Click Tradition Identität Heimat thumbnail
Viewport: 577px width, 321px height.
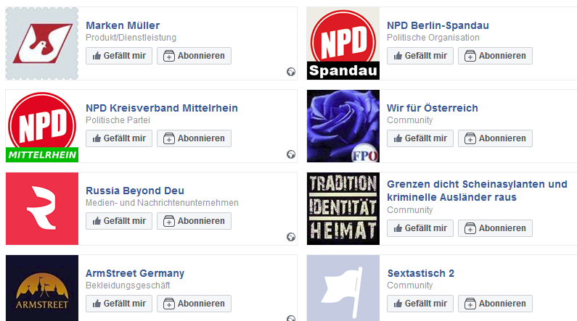click(343, 209)
